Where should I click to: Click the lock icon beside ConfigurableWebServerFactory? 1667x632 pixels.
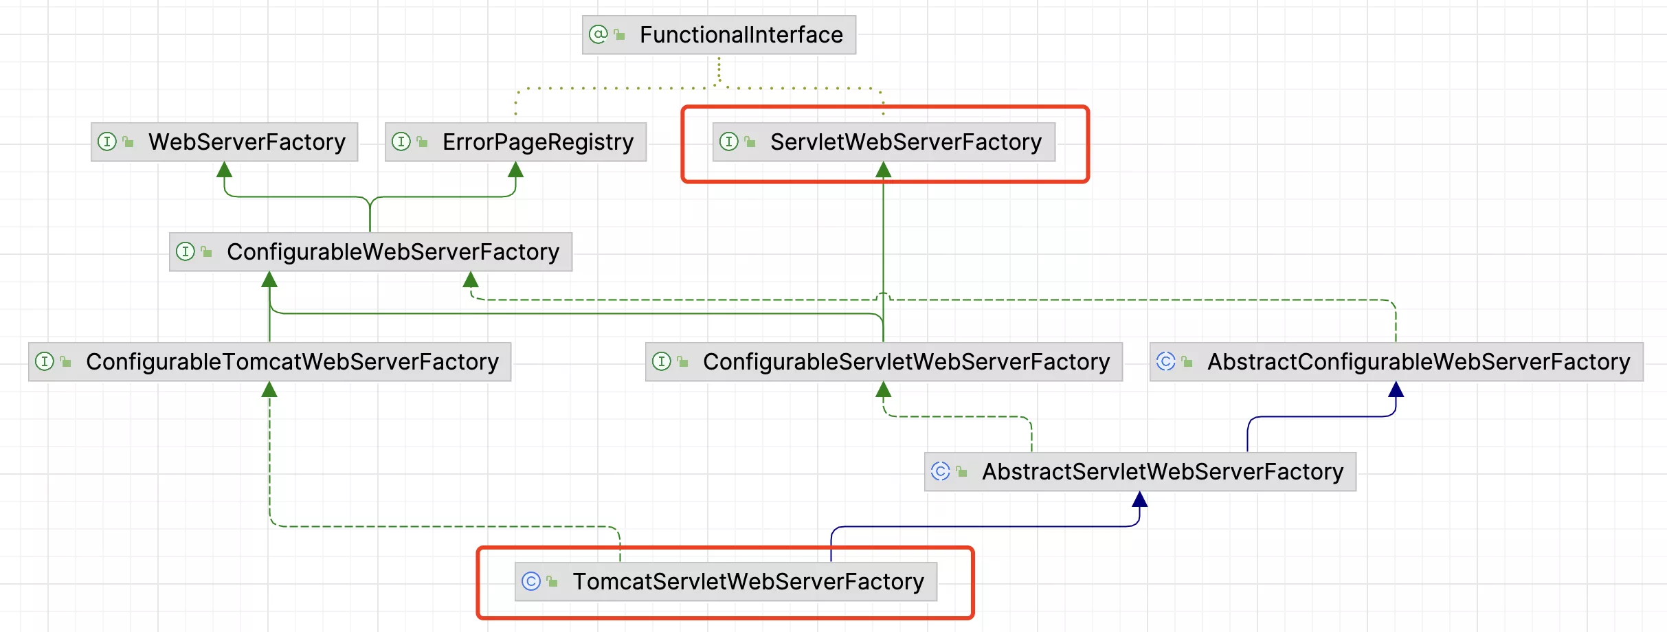(206, 251)
